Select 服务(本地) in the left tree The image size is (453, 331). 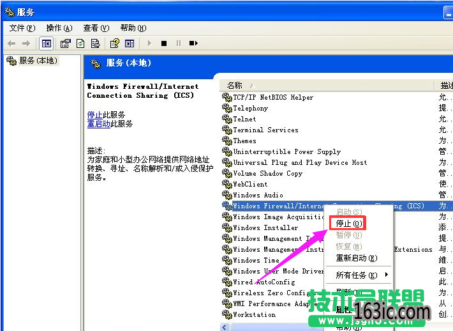coord(38,61)
